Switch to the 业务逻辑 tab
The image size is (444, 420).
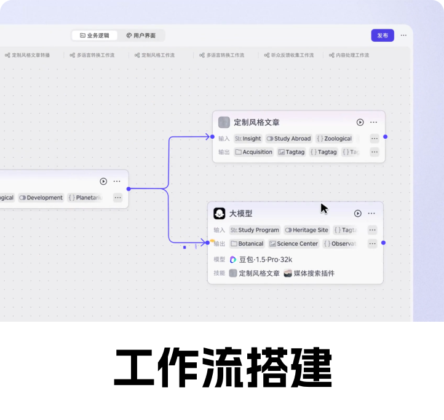pyautogui.click(x=94, y=36)
